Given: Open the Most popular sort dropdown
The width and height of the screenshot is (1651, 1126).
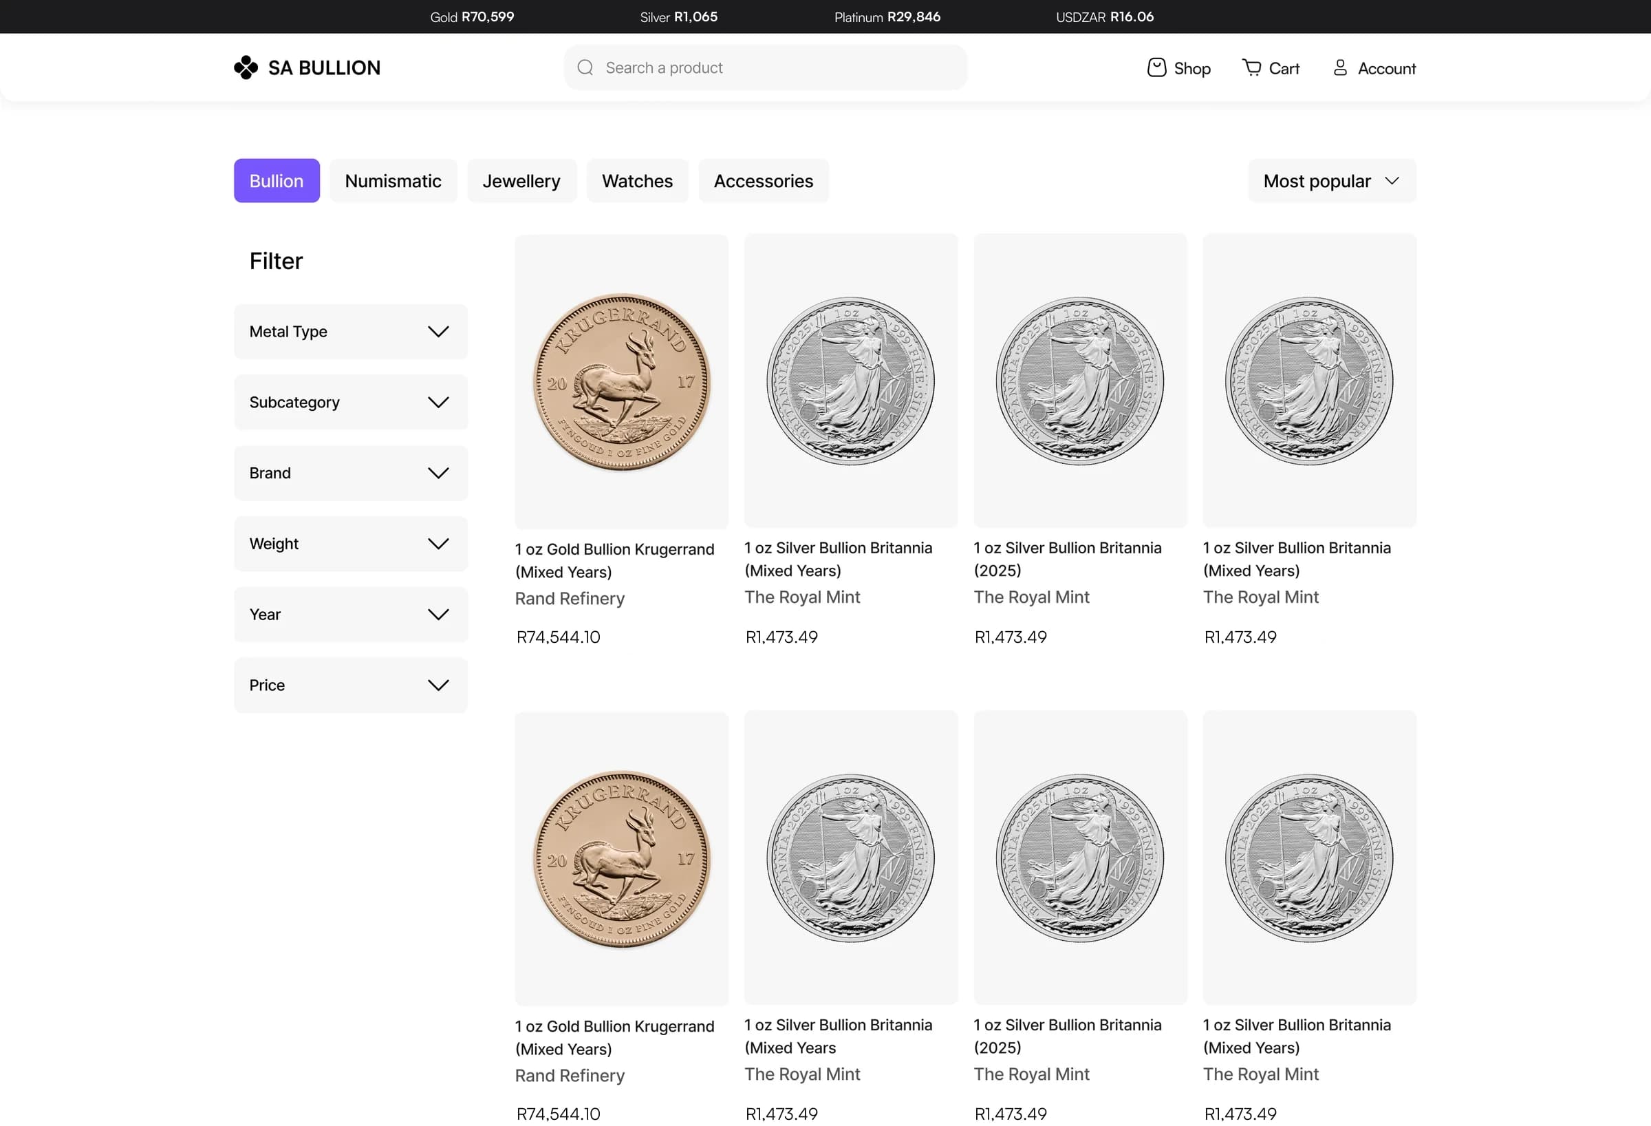Looking at the screenshot, I should 1332,181.
